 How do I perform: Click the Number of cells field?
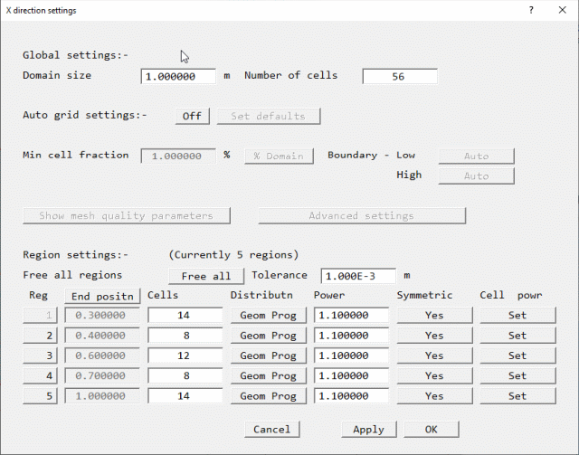pos(399,77)
